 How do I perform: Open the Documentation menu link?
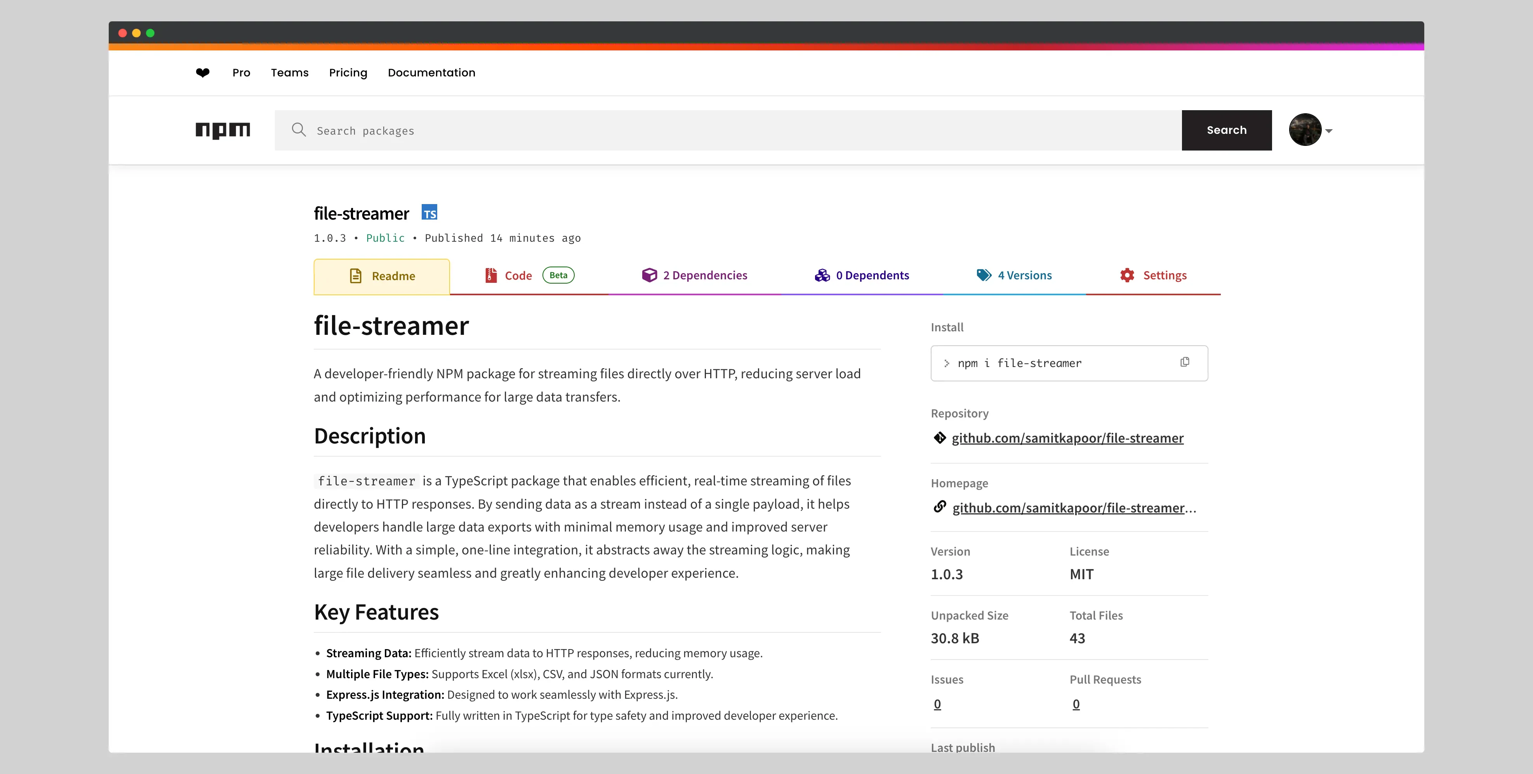pos(431,73)
